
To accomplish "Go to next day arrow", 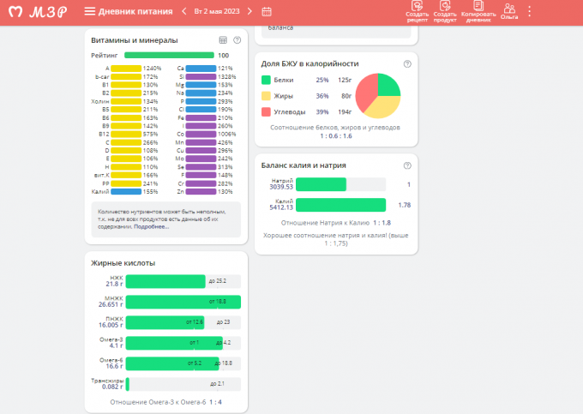I will click(x=249, y=12).
